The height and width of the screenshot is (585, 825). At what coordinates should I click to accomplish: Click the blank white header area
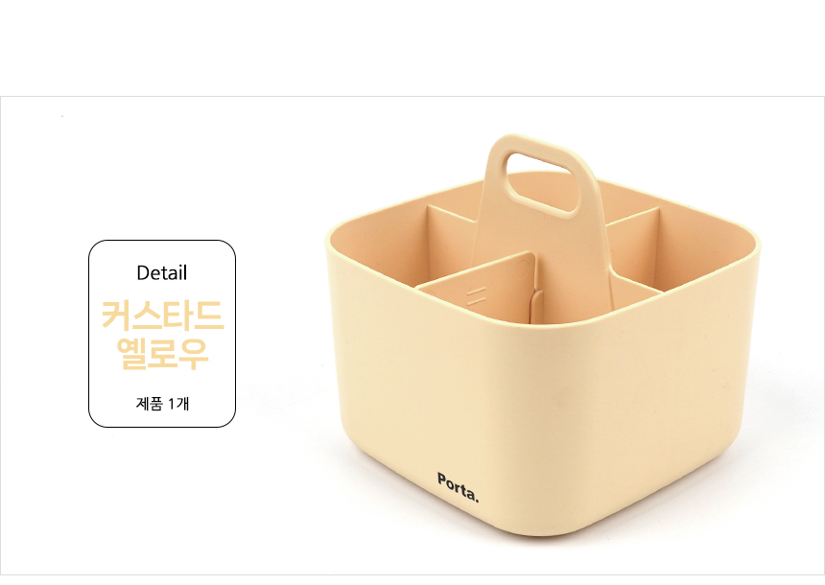pyautogui.click(x=412, y=47)
